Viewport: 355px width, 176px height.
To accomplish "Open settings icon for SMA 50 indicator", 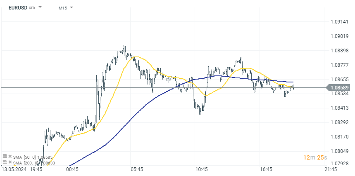I will [5, 156].
